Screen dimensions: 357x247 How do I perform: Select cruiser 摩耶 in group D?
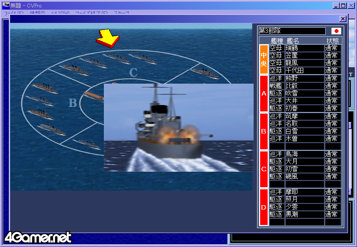[305, 192]
